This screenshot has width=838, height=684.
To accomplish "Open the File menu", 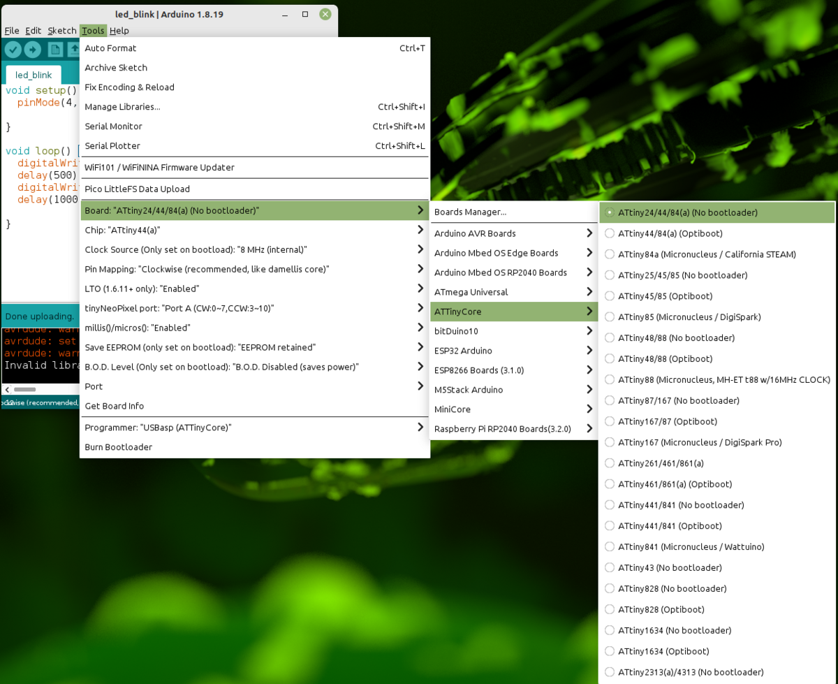I will 12,31.
